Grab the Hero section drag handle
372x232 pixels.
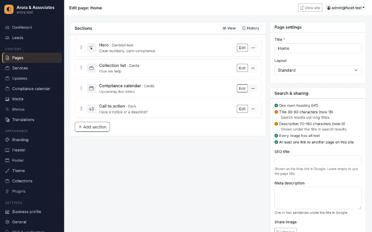pyautogui.click(x=81, y=48)
